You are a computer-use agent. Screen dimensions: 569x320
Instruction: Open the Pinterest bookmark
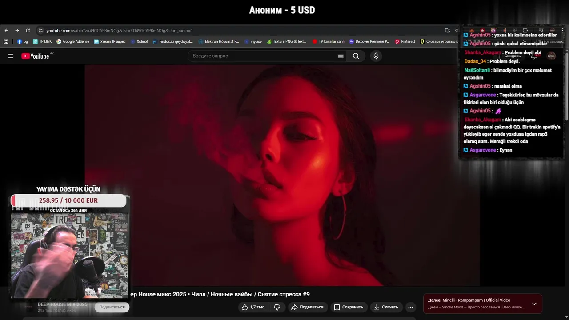click(x=405, y=41)
